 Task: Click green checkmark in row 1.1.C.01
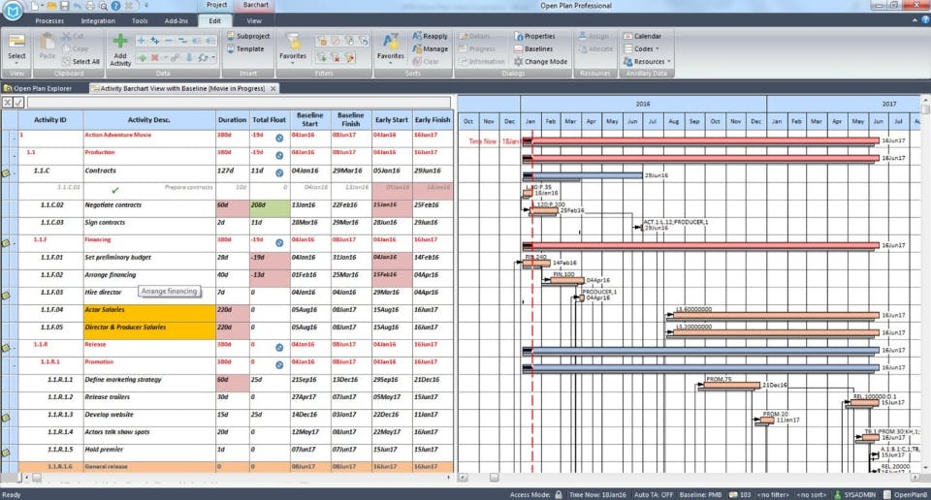(115, 190)
